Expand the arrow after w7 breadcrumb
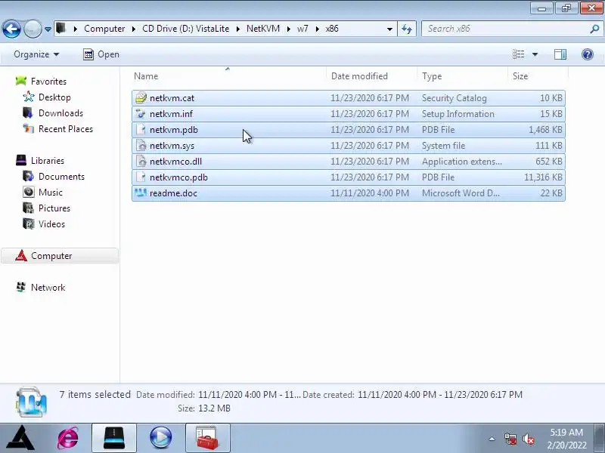 [317, 29]
